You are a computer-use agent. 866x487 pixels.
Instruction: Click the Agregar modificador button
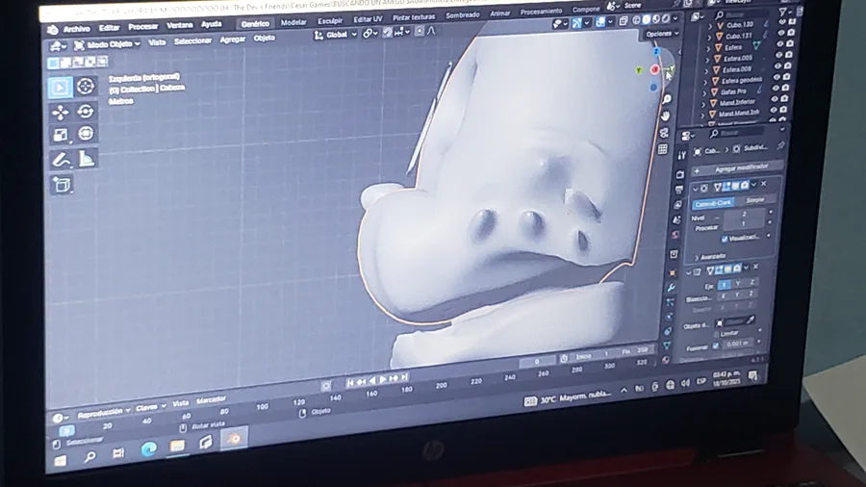(x=738, y=167)
